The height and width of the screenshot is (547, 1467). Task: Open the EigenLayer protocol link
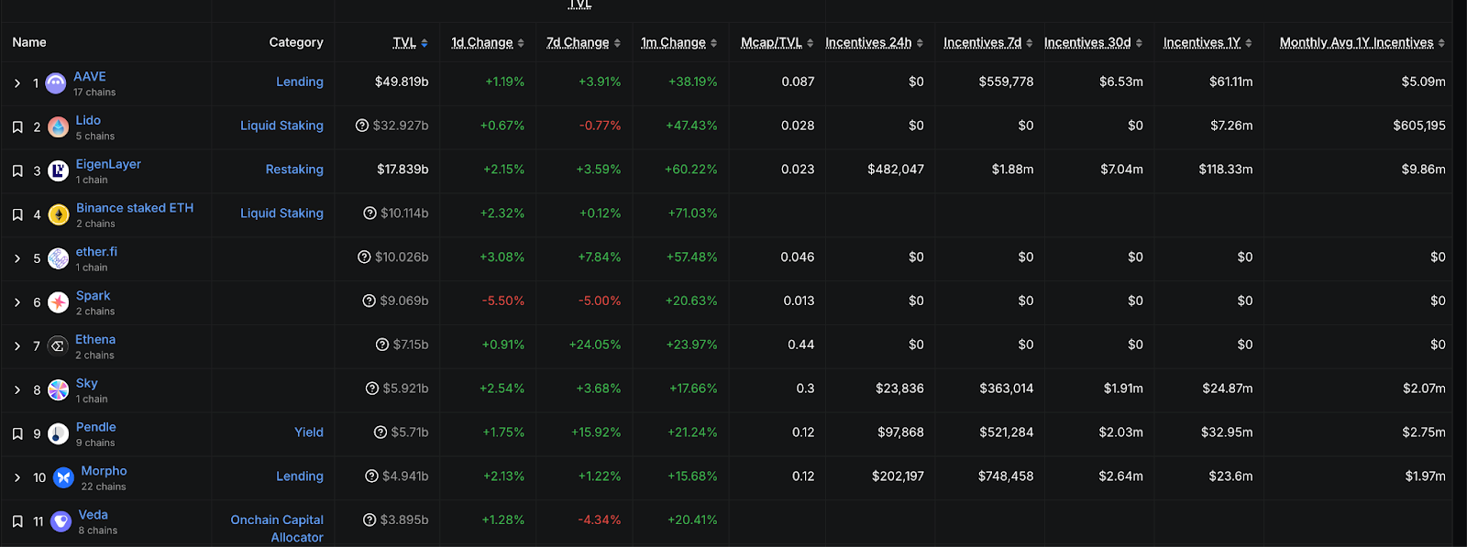[108, 164]
